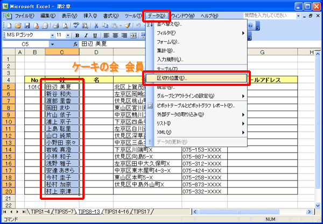This screenshot has height=224, width=323.
Task: Open the help question box dropdown arrow
Action: click(x=298, y=16)
